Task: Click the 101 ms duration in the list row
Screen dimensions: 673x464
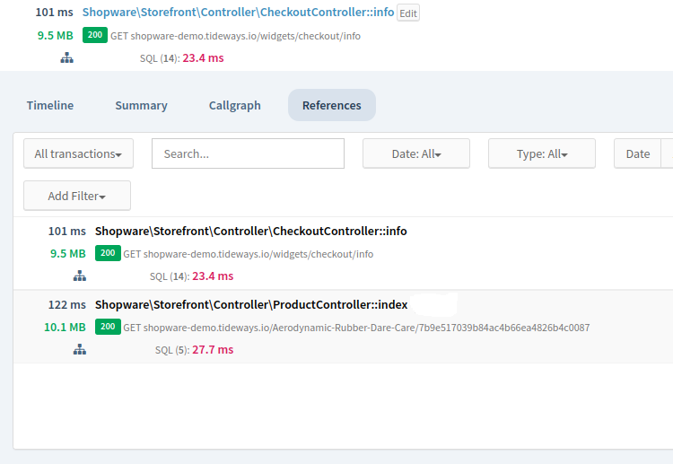Action: [x=67, y=231]
